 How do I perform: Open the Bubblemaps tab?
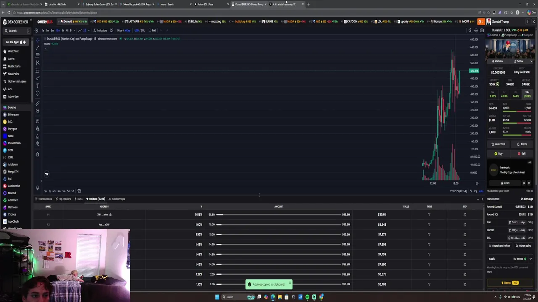tap(116, 199)
